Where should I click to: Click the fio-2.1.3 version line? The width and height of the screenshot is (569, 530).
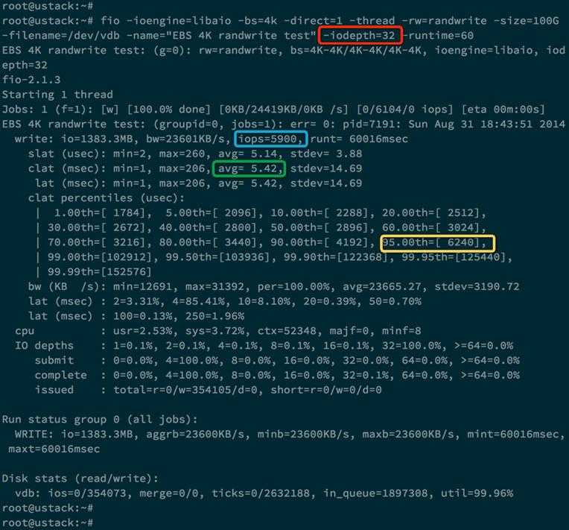31,80
